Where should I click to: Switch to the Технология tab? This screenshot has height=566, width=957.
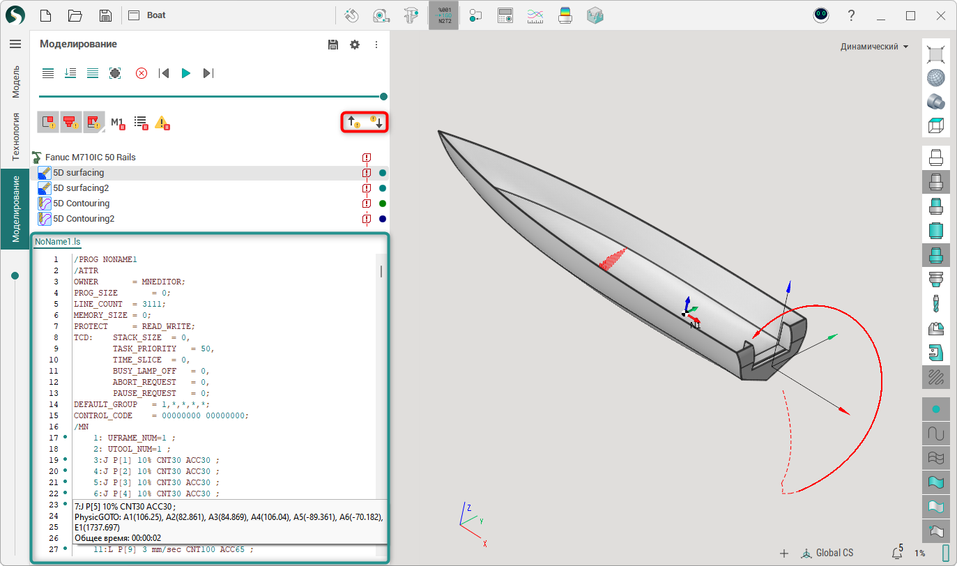click(x=15, y=136)
